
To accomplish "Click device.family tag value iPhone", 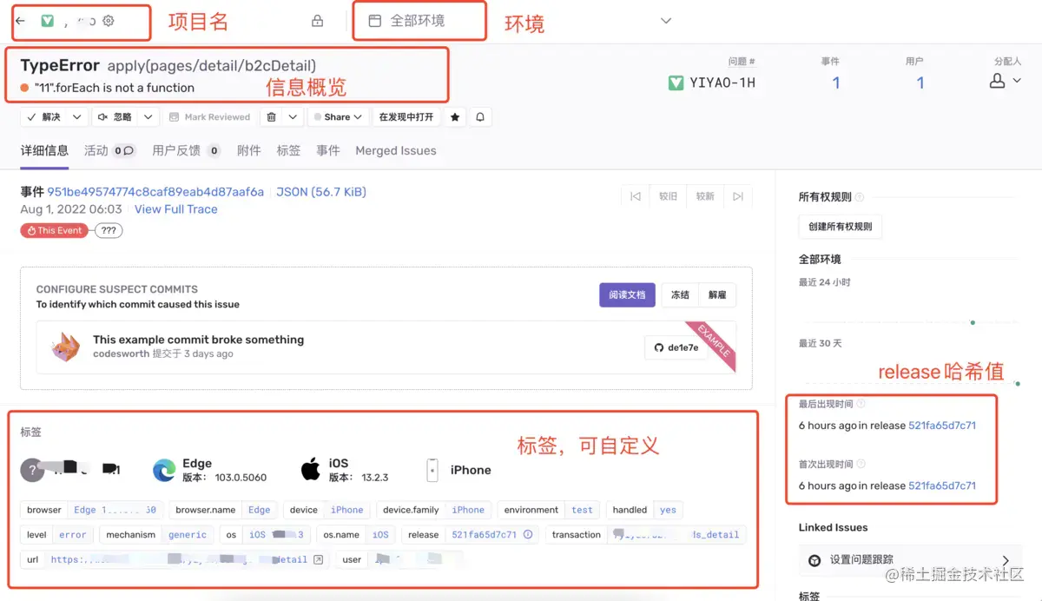I will 468,510.
